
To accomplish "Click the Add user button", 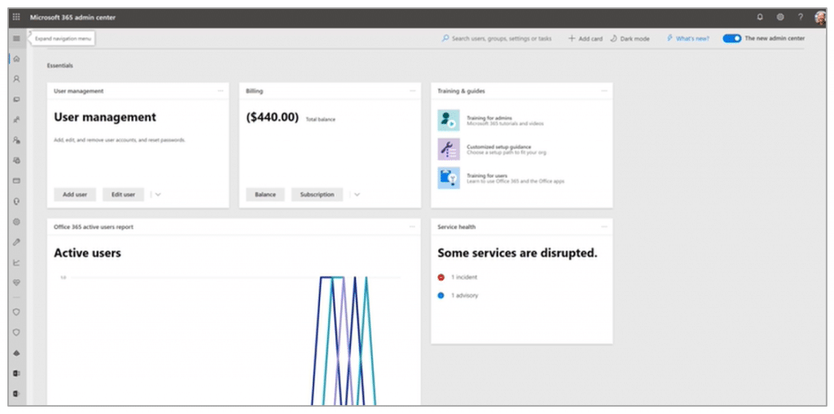I will coord(75,195).
